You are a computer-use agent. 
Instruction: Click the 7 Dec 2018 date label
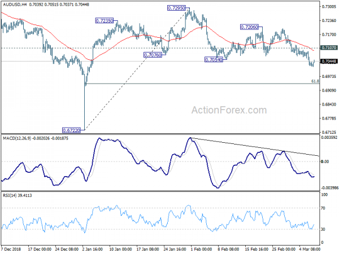tap(11, 249)
